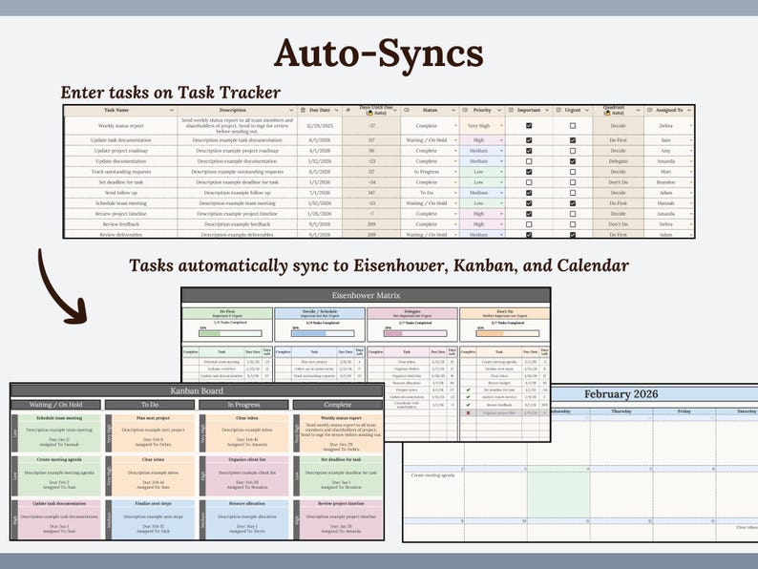Open the Status column header filter arrow
Image resolution: width=758 pixels, height=569 pixels.
tap(453, 110)
